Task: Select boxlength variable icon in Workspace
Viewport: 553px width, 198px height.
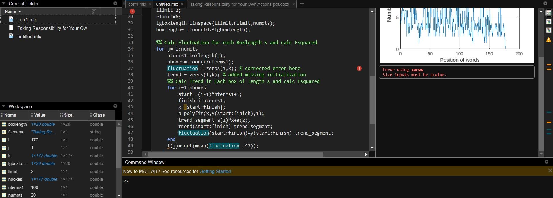Action: coord(4,124)
